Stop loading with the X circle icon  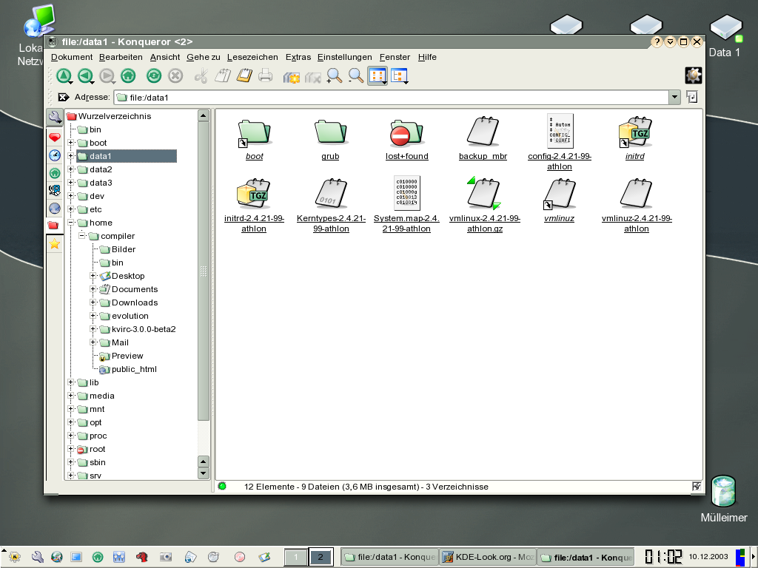pyautogui.click(x=175, y=76)
